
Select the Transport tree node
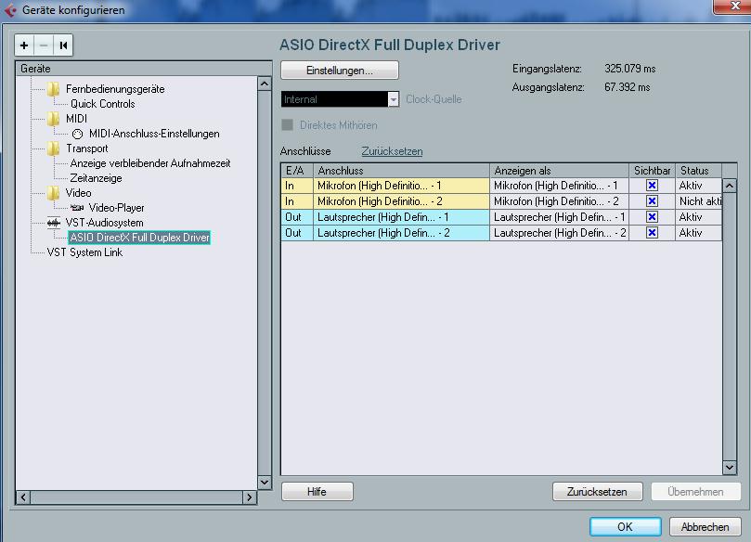86,148
